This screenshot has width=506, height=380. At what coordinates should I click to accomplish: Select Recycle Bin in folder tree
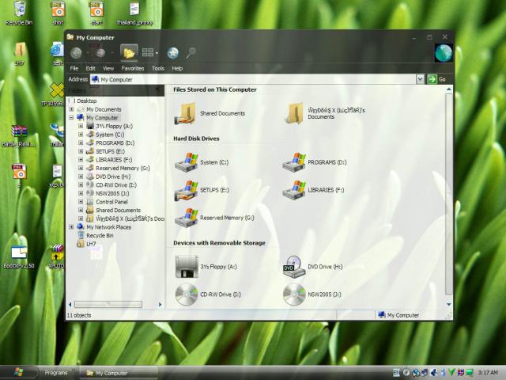point(96,236)
